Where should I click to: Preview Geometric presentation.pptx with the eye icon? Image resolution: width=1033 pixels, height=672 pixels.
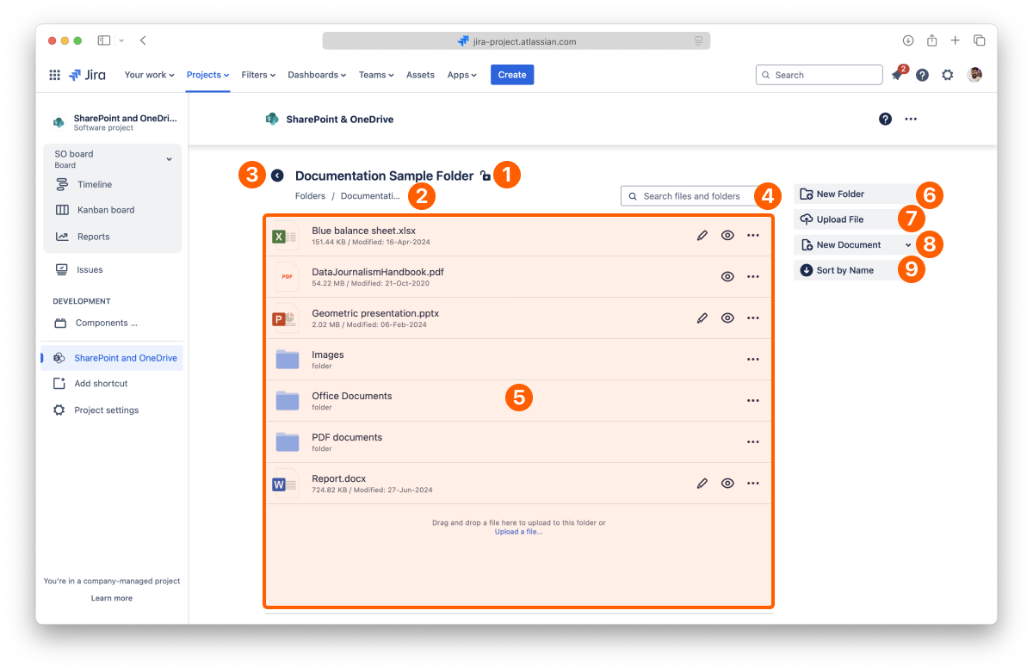(x=727, y=318)
